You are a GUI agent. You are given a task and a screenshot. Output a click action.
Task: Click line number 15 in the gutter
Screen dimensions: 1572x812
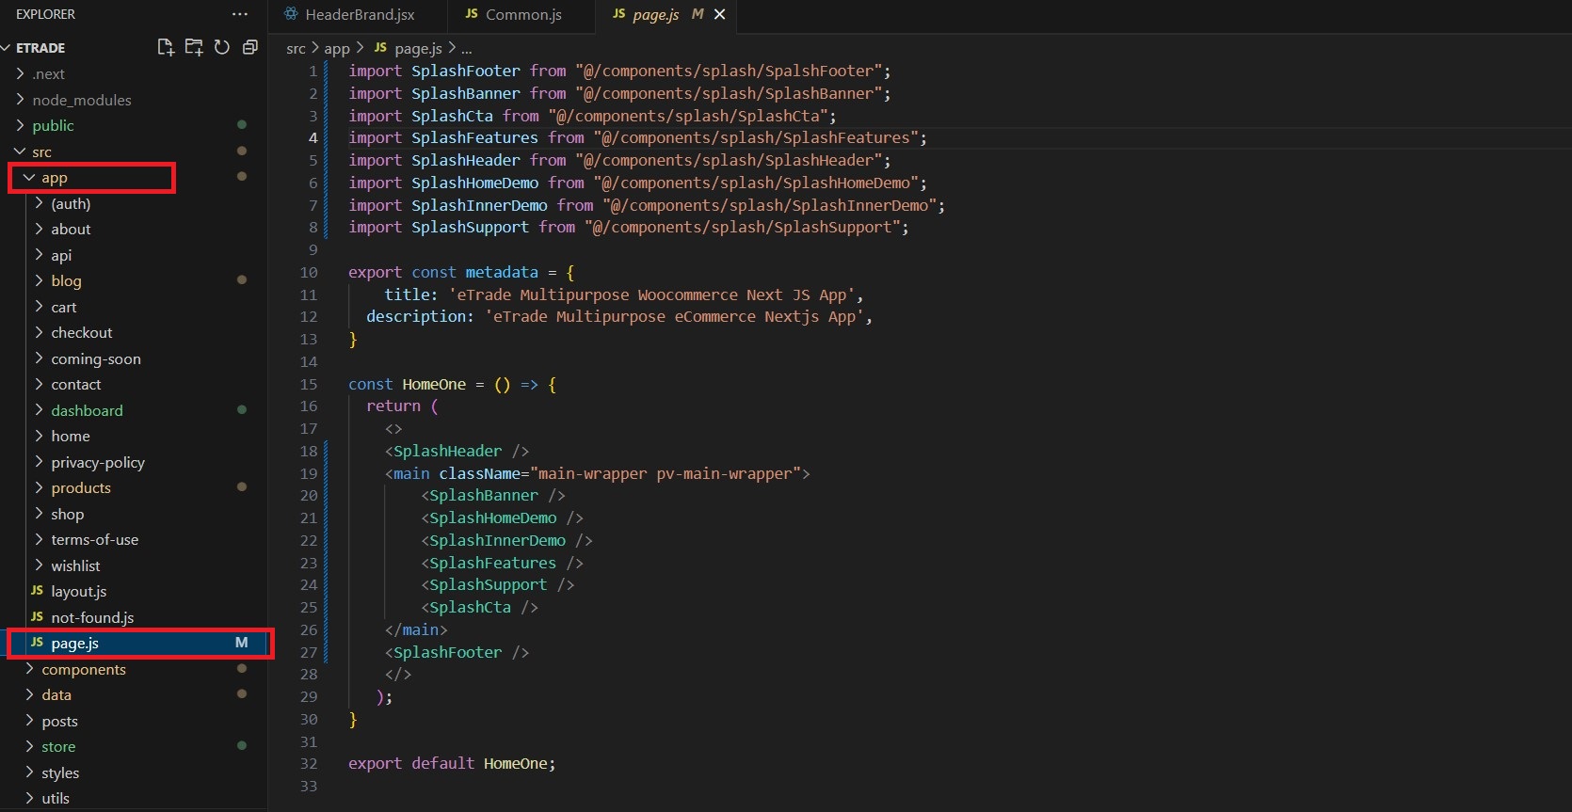click(309, 384)
